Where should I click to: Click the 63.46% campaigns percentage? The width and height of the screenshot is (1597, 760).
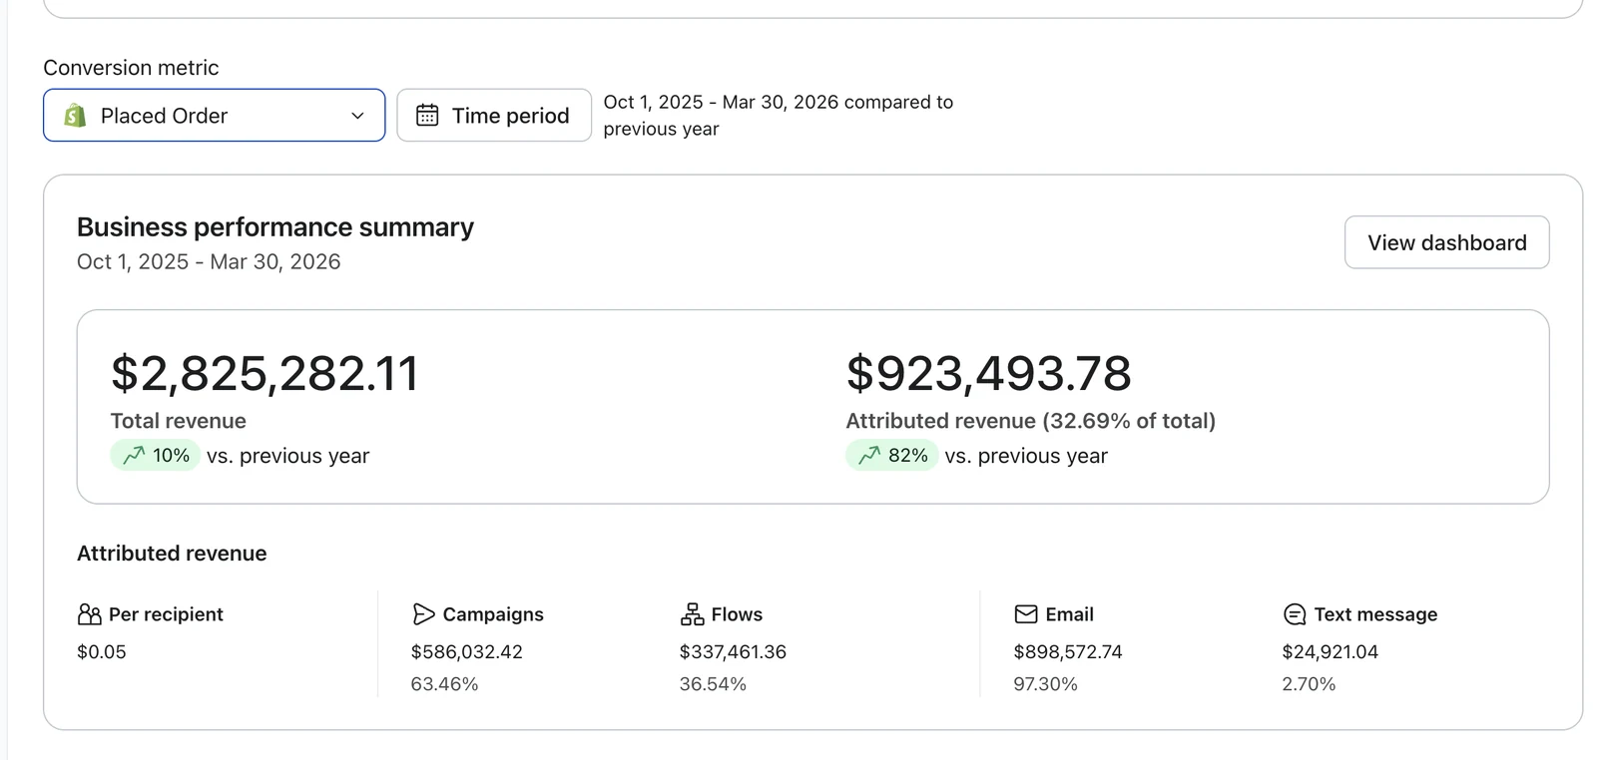point(445,684)
